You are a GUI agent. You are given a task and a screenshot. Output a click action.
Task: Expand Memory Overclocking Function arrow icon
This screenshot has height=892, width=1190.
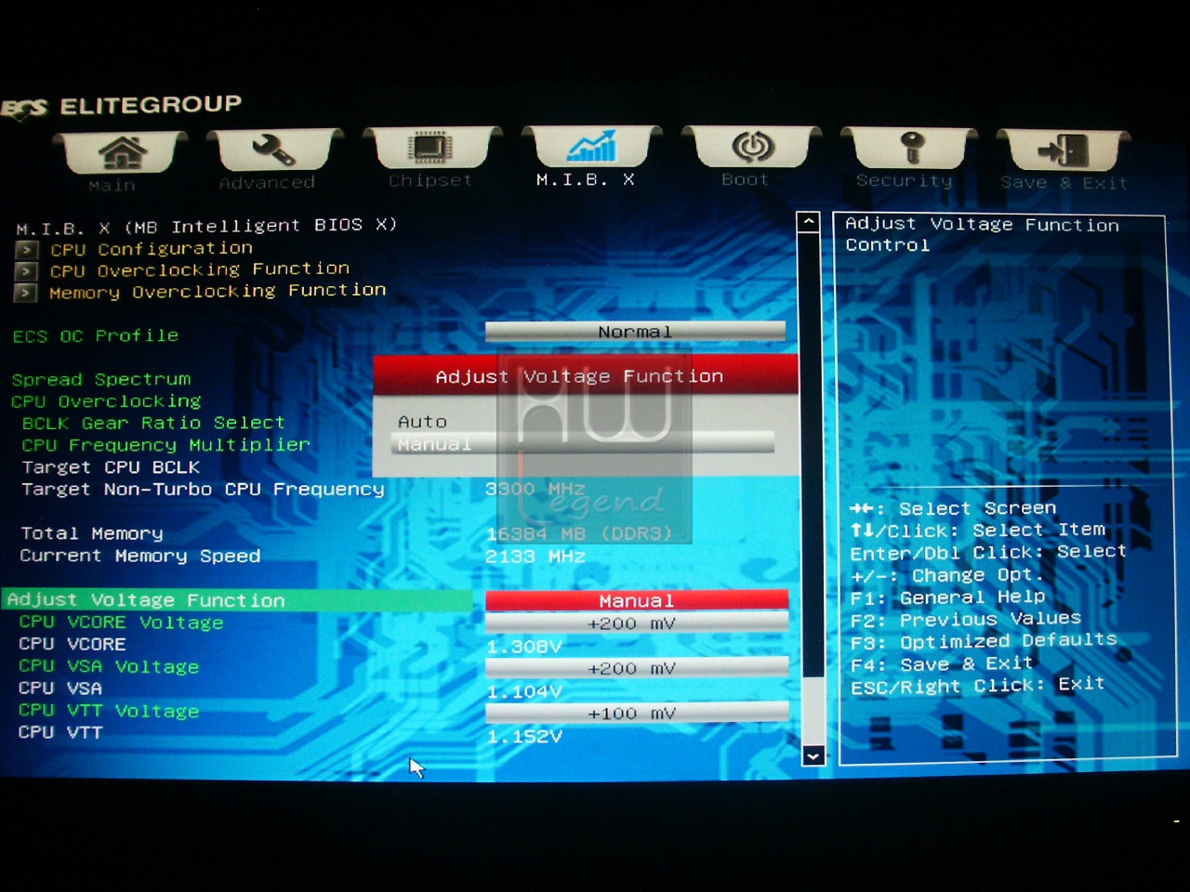click(26, 293)
